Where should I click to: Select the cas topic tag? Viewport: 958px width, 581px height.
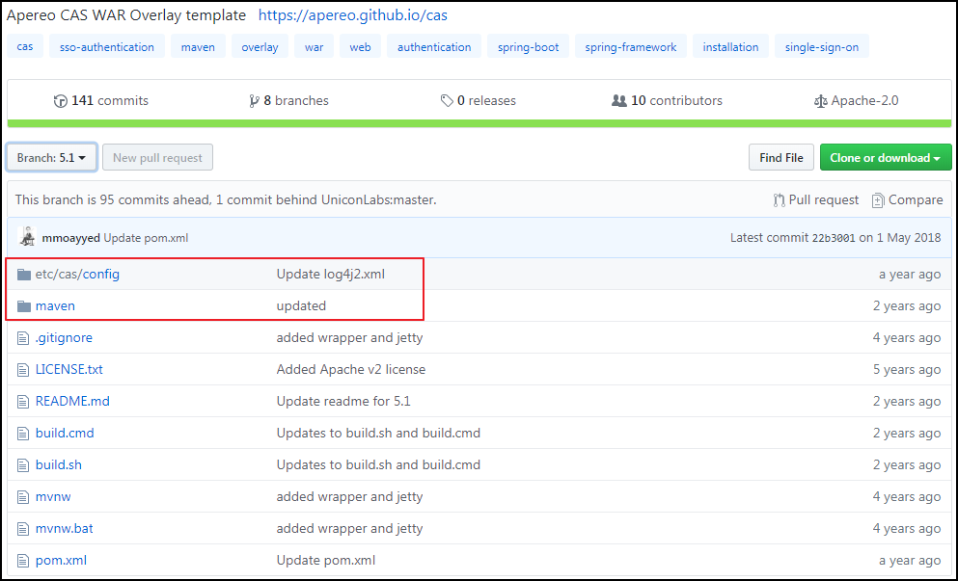click(25, 46)
